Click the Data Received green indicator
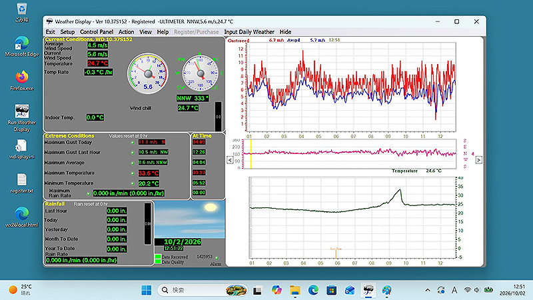The height and width of the screenshot is (300, 533). pos(158,257)
